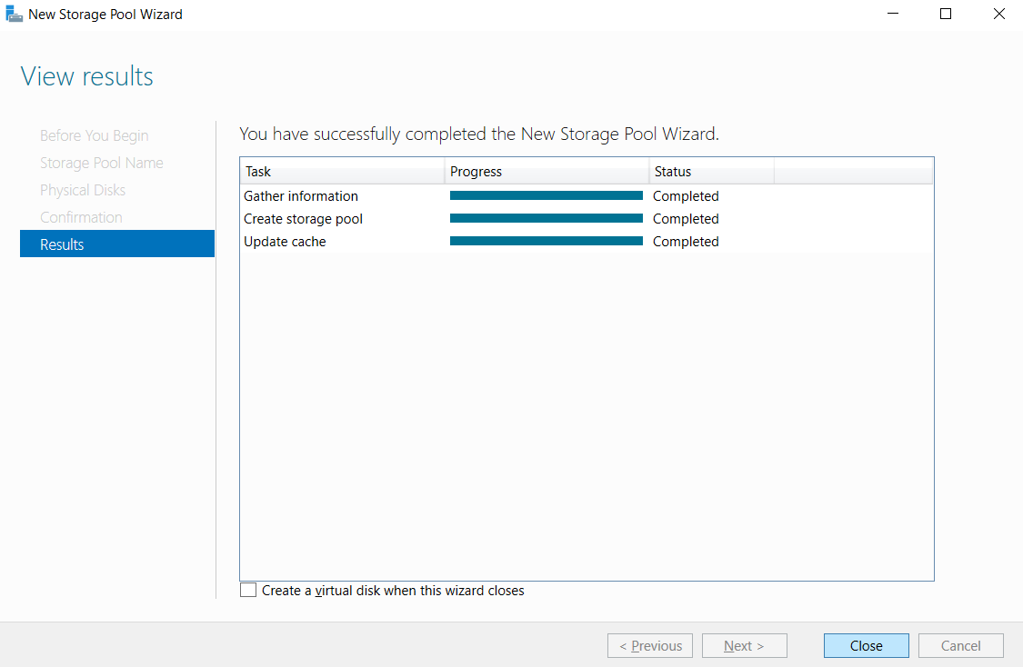Maximize the wizard window

coord(946,14)
